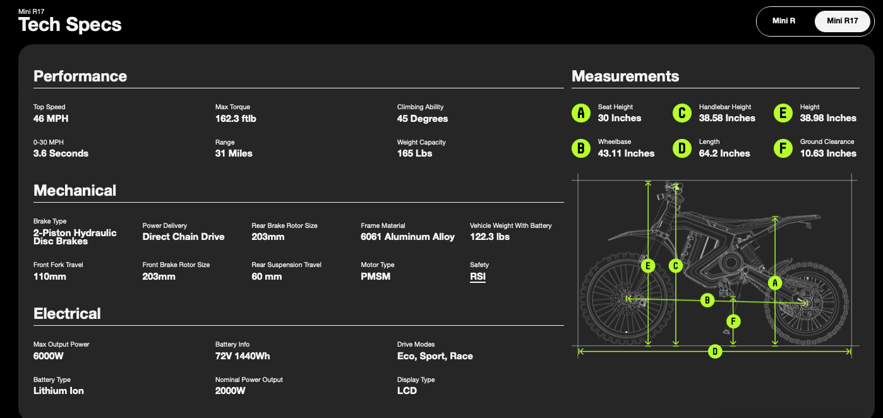Click the E badge beside Height
The image size is (883, 418).
point(783,113)
